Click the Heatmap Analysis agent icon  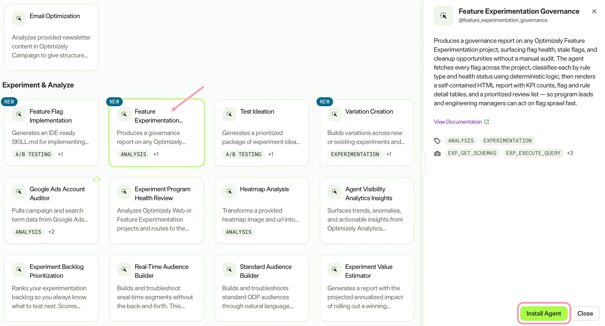[229, 192]
